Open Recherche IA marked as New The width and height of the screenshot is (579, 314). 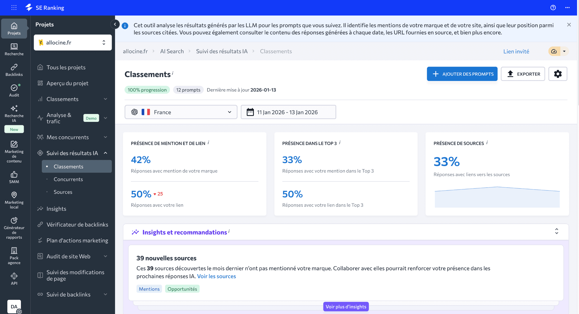pos(14,114)
